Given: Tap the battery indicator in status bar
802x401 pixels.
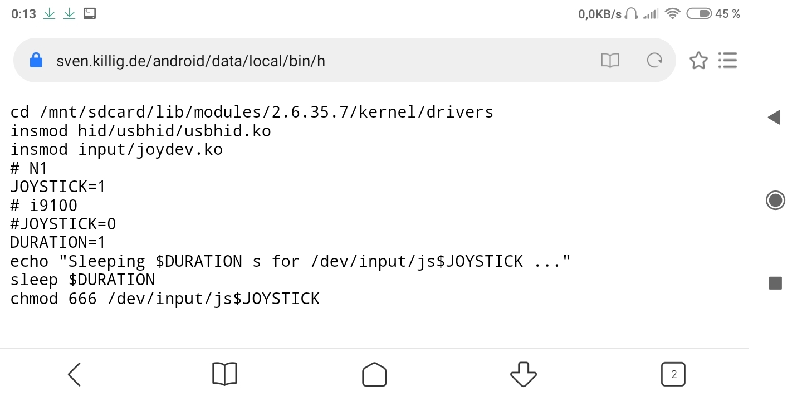Looking at the screenshot, I should tap(699, 14).
